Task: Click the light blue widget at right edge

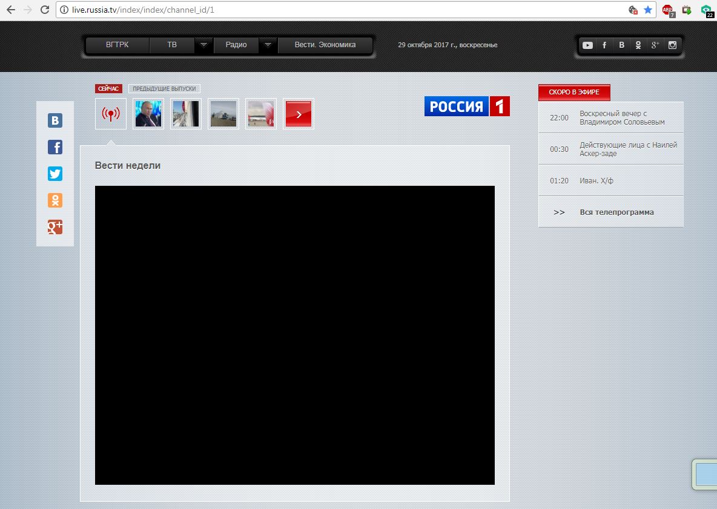Action: (x=705, y=475)
